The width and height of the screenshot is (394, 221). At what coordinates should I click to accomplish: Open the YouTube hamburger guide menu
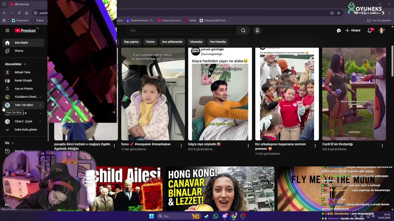(x=7, y=30)
